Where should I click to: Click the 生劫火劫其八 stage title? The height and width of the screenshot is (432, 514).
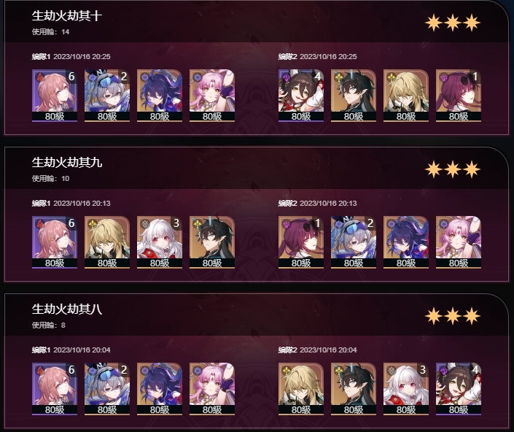click(67, 309)
